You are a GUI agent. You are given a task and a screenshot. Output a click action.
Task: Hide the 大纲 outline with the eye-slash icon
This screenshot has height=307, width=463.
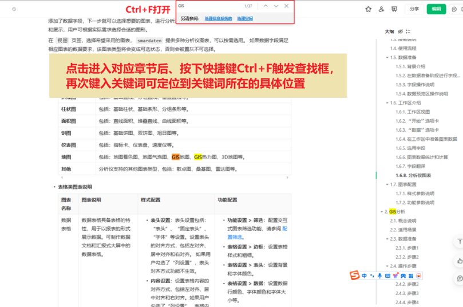(401, 32)
